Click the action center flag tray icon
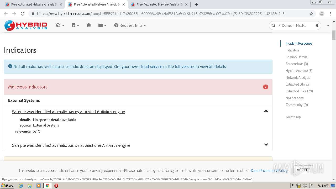The width and height of the screenshot is (336, 189). tap(311, 186)
